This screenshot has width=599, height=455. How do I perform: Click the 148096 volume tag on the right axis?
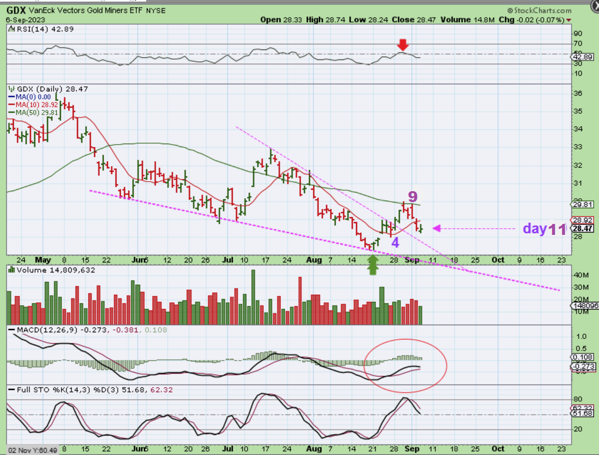[x=585, y=306]
